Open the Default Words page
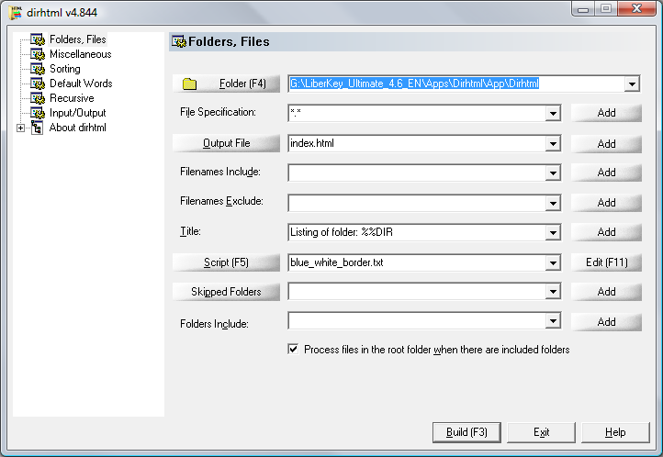The width and height of the screenshot is (663, 457). (81, 84)
